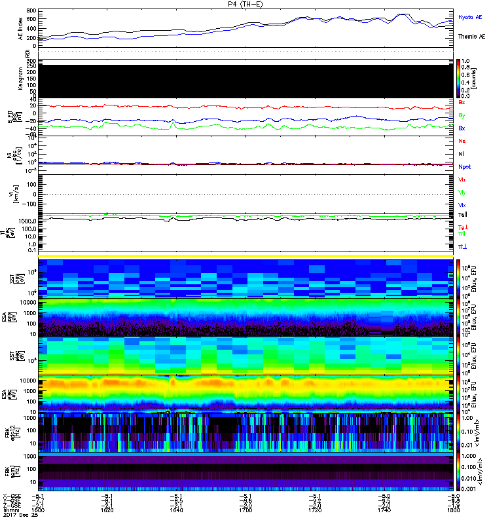Click inside the black Keogram panel
This screenshot has width=491, height=524.
pos(245,81)
